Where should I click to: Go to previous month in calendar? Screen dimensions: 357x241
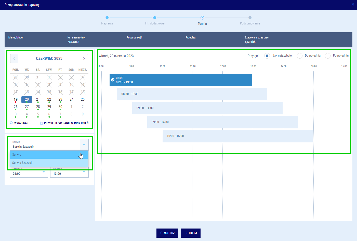(x=14, y=59)
